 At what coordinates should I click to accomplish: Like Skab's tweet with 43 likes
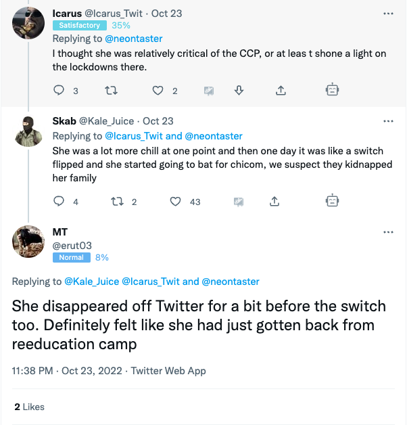tap(175, 202)
